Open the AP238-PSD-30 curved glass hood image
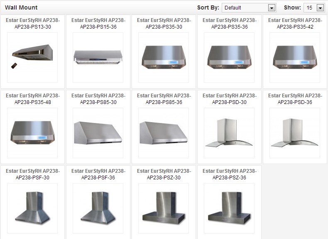The width and height of the screenshot is (328, 239). coord(229,133)
